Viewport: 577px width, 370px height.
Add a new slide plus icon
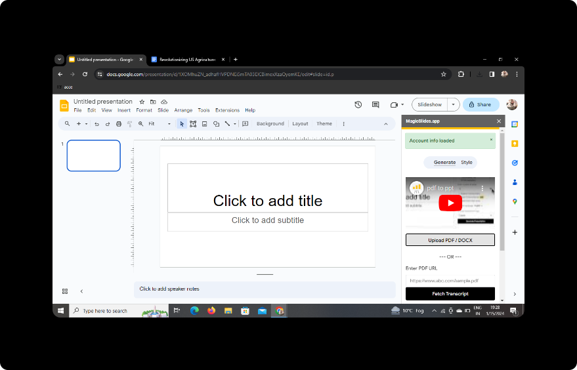(78, 124)
